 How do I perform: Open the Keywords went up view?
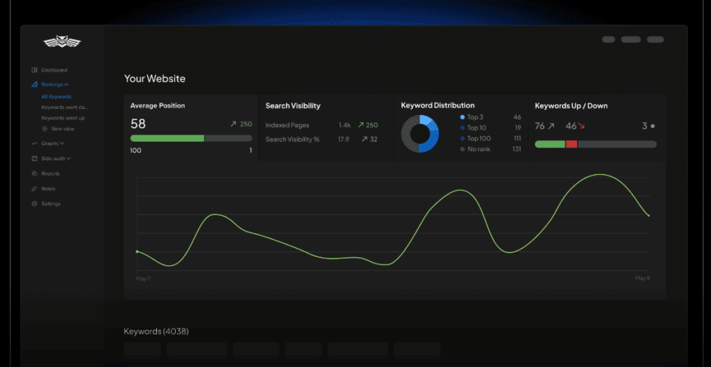click(x=63, y=118)
